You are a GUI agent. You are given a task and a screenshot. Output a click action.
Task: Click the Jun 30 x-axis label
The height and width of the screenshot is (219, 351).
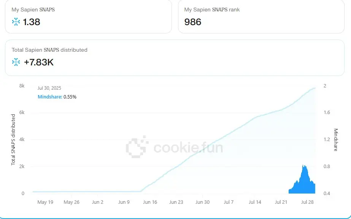click(202, 202)
